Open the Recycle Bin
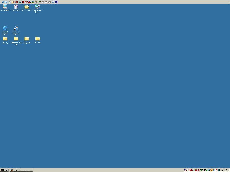Image resolution: width=230 pixels, height=172 pixels. (16, 7)
